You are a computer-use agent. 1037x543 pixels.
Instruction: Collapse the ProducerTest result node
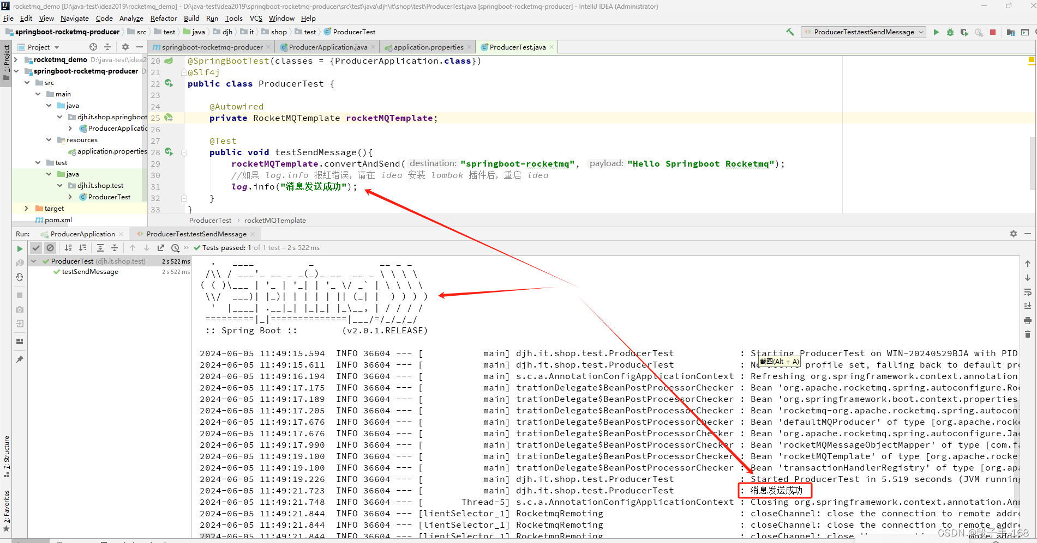point(34,261)
